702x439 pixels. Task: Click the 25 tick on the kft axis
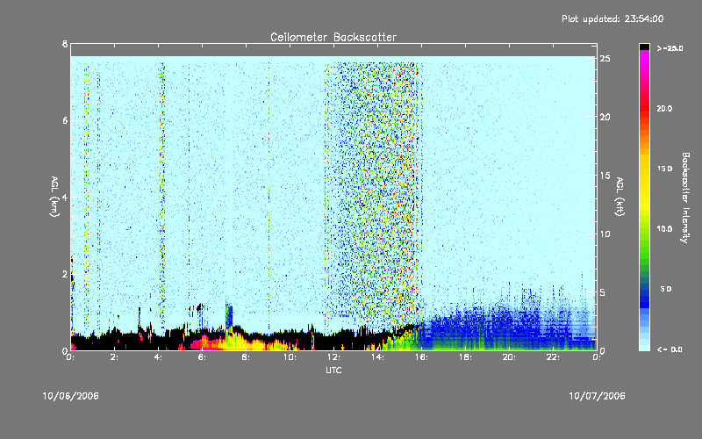(605, 59)
